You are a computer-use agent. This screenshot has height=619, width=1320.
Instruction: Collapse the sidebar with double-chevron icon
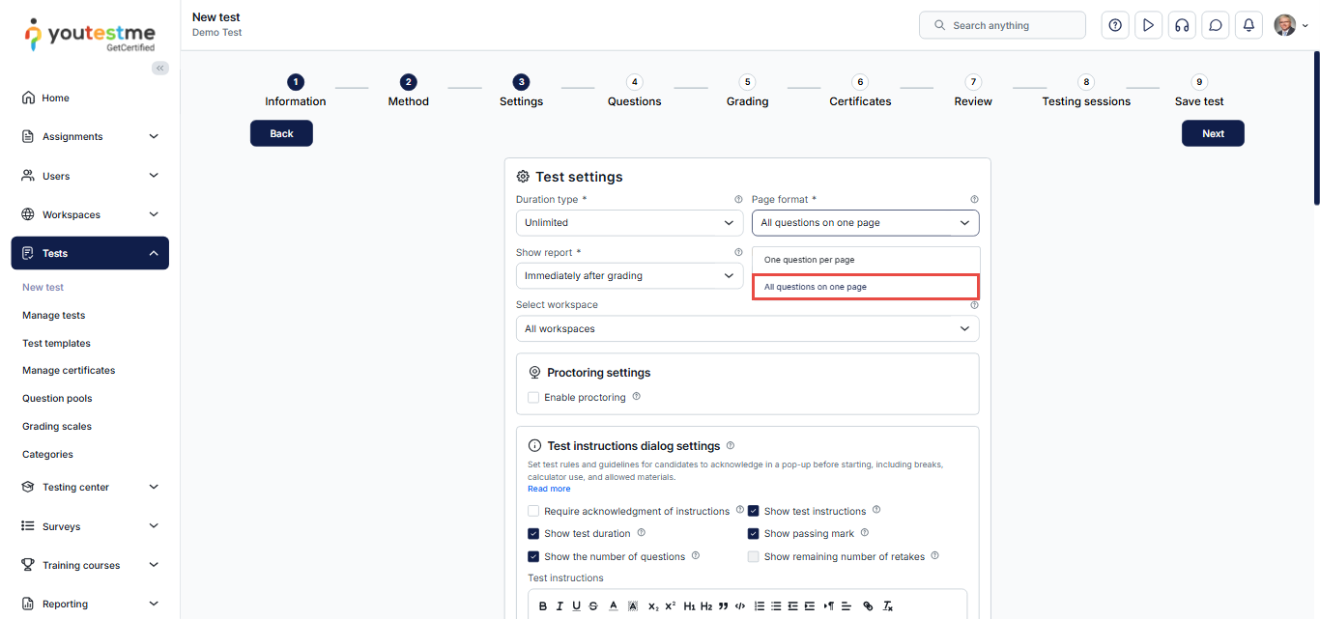160,68
